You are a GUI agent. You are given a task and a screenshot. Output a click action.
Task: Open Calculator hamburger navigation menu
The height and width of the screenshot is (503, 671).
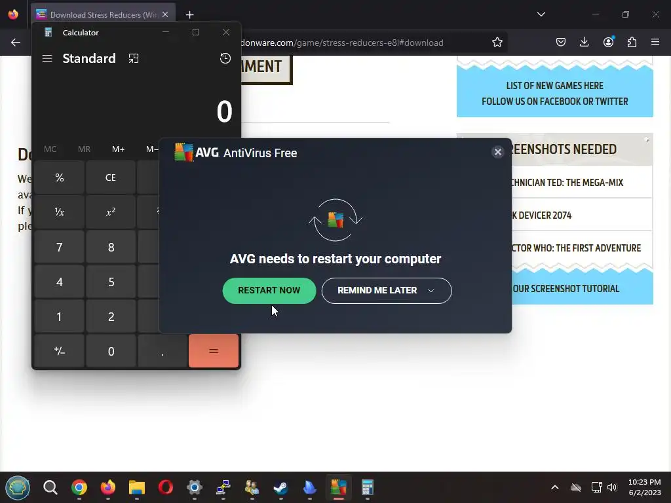tap(47, 58)
